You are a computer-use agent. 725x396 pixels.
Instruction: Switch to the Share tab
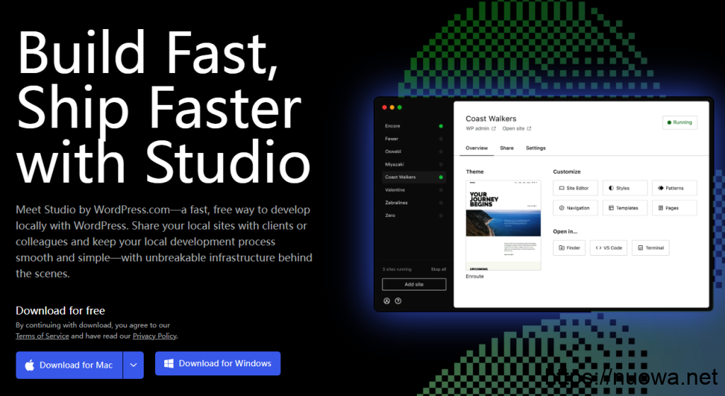click(507, 148)
